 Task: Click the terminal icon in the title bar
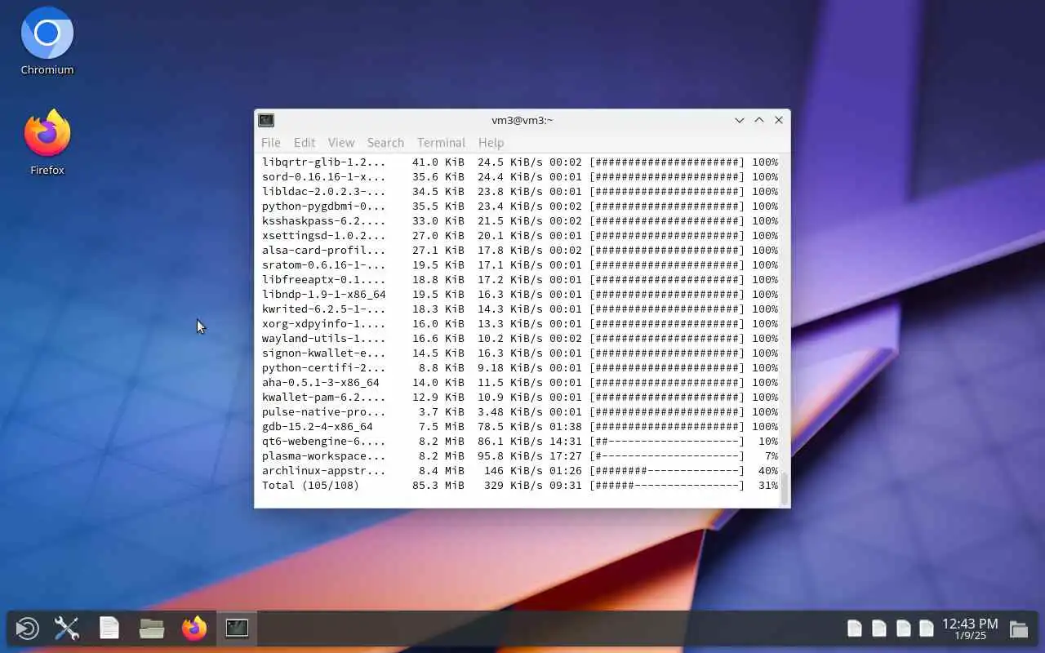coord(266,120)
